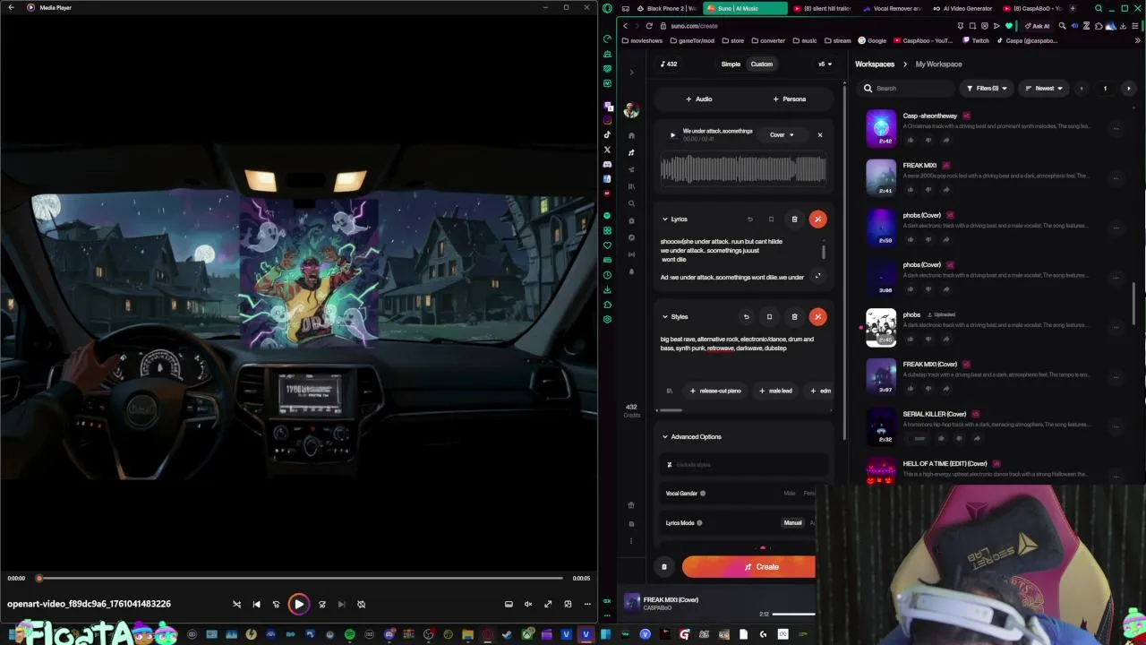The image size is (1146, 645).
Task: Open subtitles and captions menu in Media Player
Action: tap(509, 604)
